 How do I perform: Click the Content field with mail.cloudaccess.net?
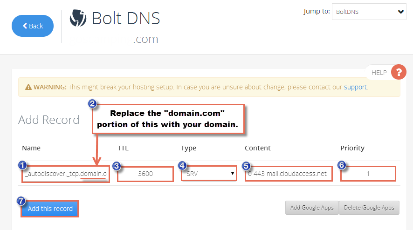289,174
